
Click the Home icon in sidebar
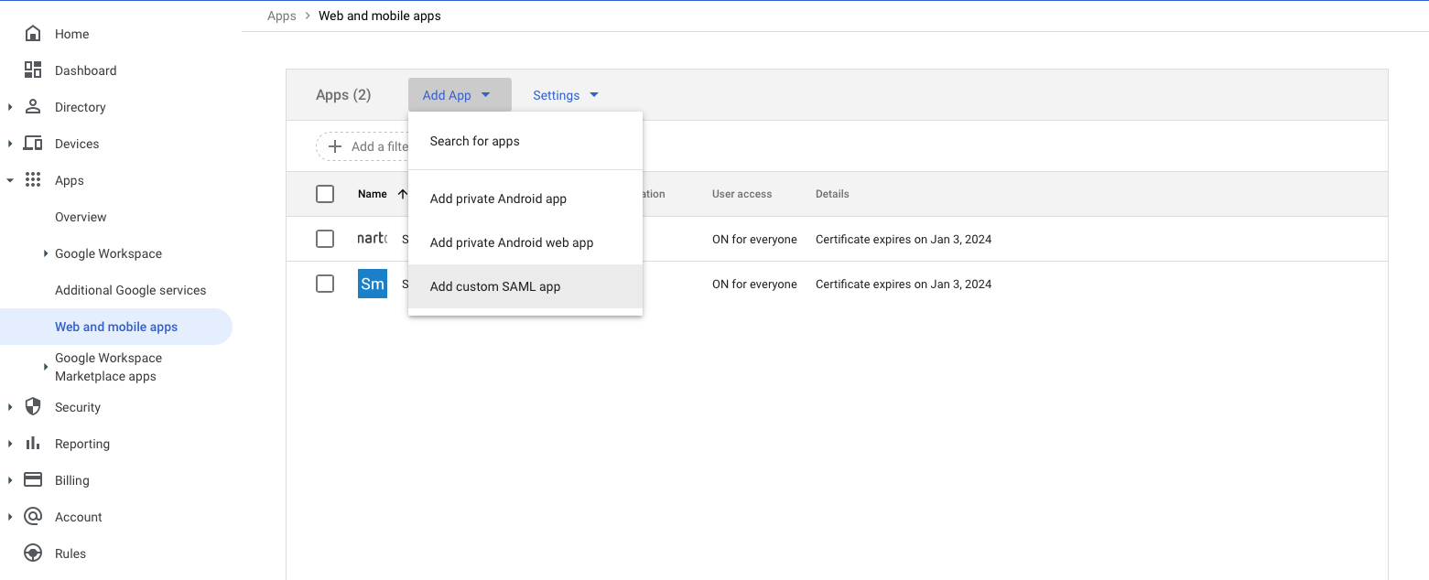point(32,34)
